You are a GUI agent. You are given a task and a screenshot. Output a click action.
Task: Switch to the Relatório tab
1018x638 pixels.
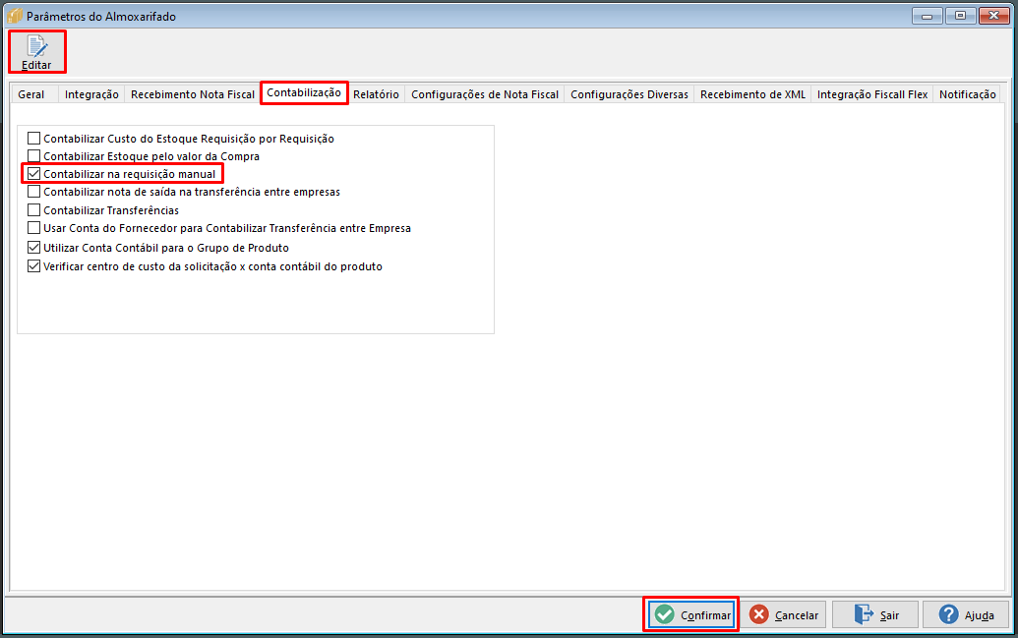point(376,94)
